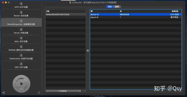Open the NVRAM section list icon
Screen dimensions: 187x97
21,47
